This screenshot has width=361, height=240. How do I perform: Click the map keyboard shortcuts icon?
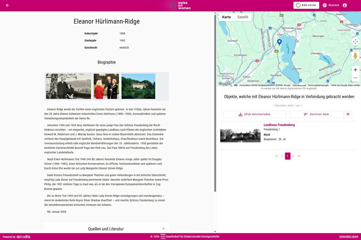click(x=236, y=85)
